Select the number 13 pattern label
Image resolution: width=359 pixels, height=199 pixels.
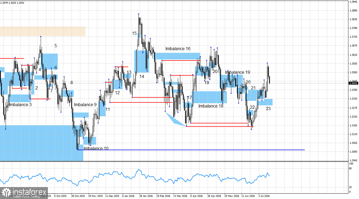pos(129,72)
